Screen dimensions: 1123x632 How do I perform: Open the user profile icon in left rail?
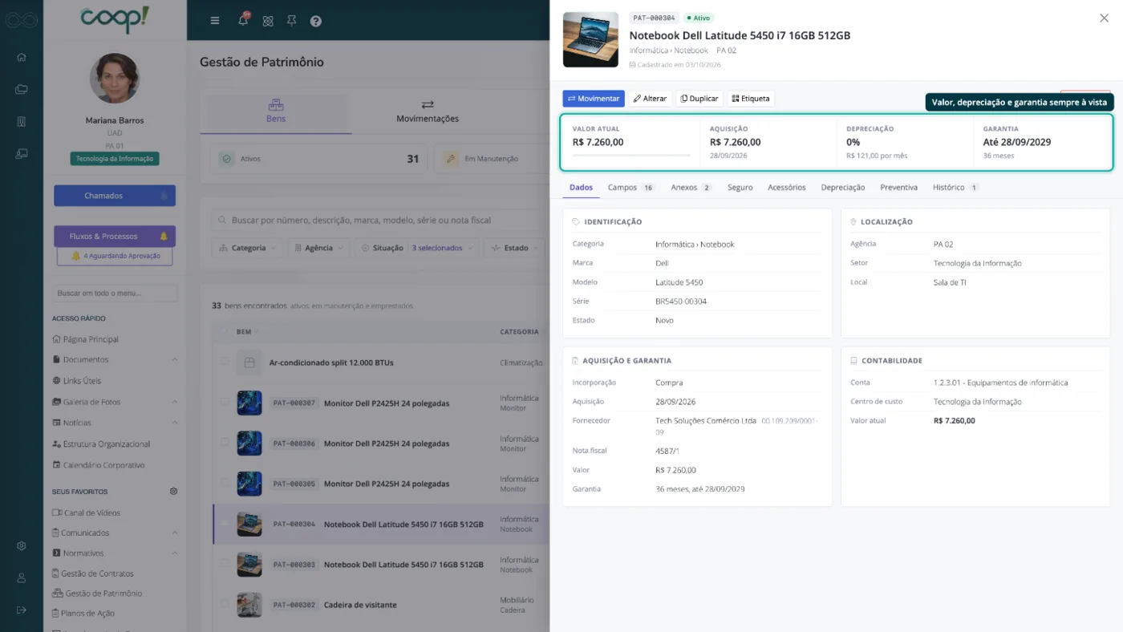pos(22,577)
